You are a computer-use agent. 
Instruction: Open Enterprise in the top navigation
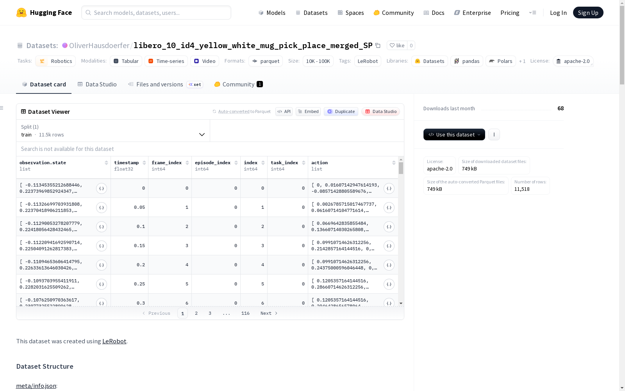(472, 13)
